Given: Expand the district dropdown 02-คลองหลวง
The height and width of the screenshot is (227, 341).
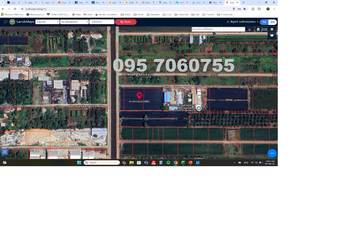Looking at the screenshot, I should [74, 22].
